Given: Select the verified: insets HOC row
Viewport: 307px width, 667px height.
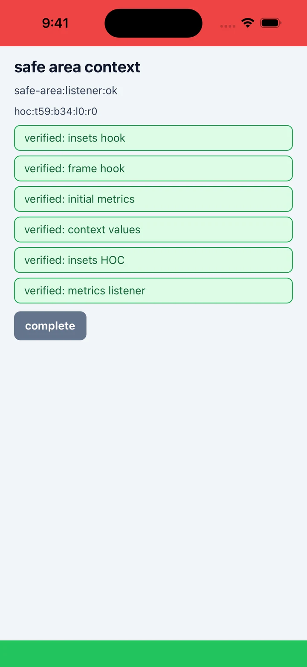Looking at the screenshot, I should pos(153,260).
